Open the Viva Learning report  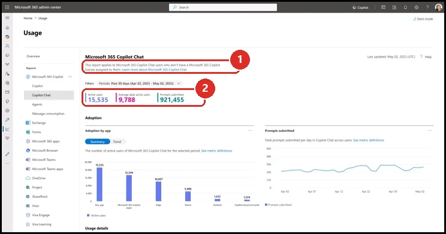[39, 224]
